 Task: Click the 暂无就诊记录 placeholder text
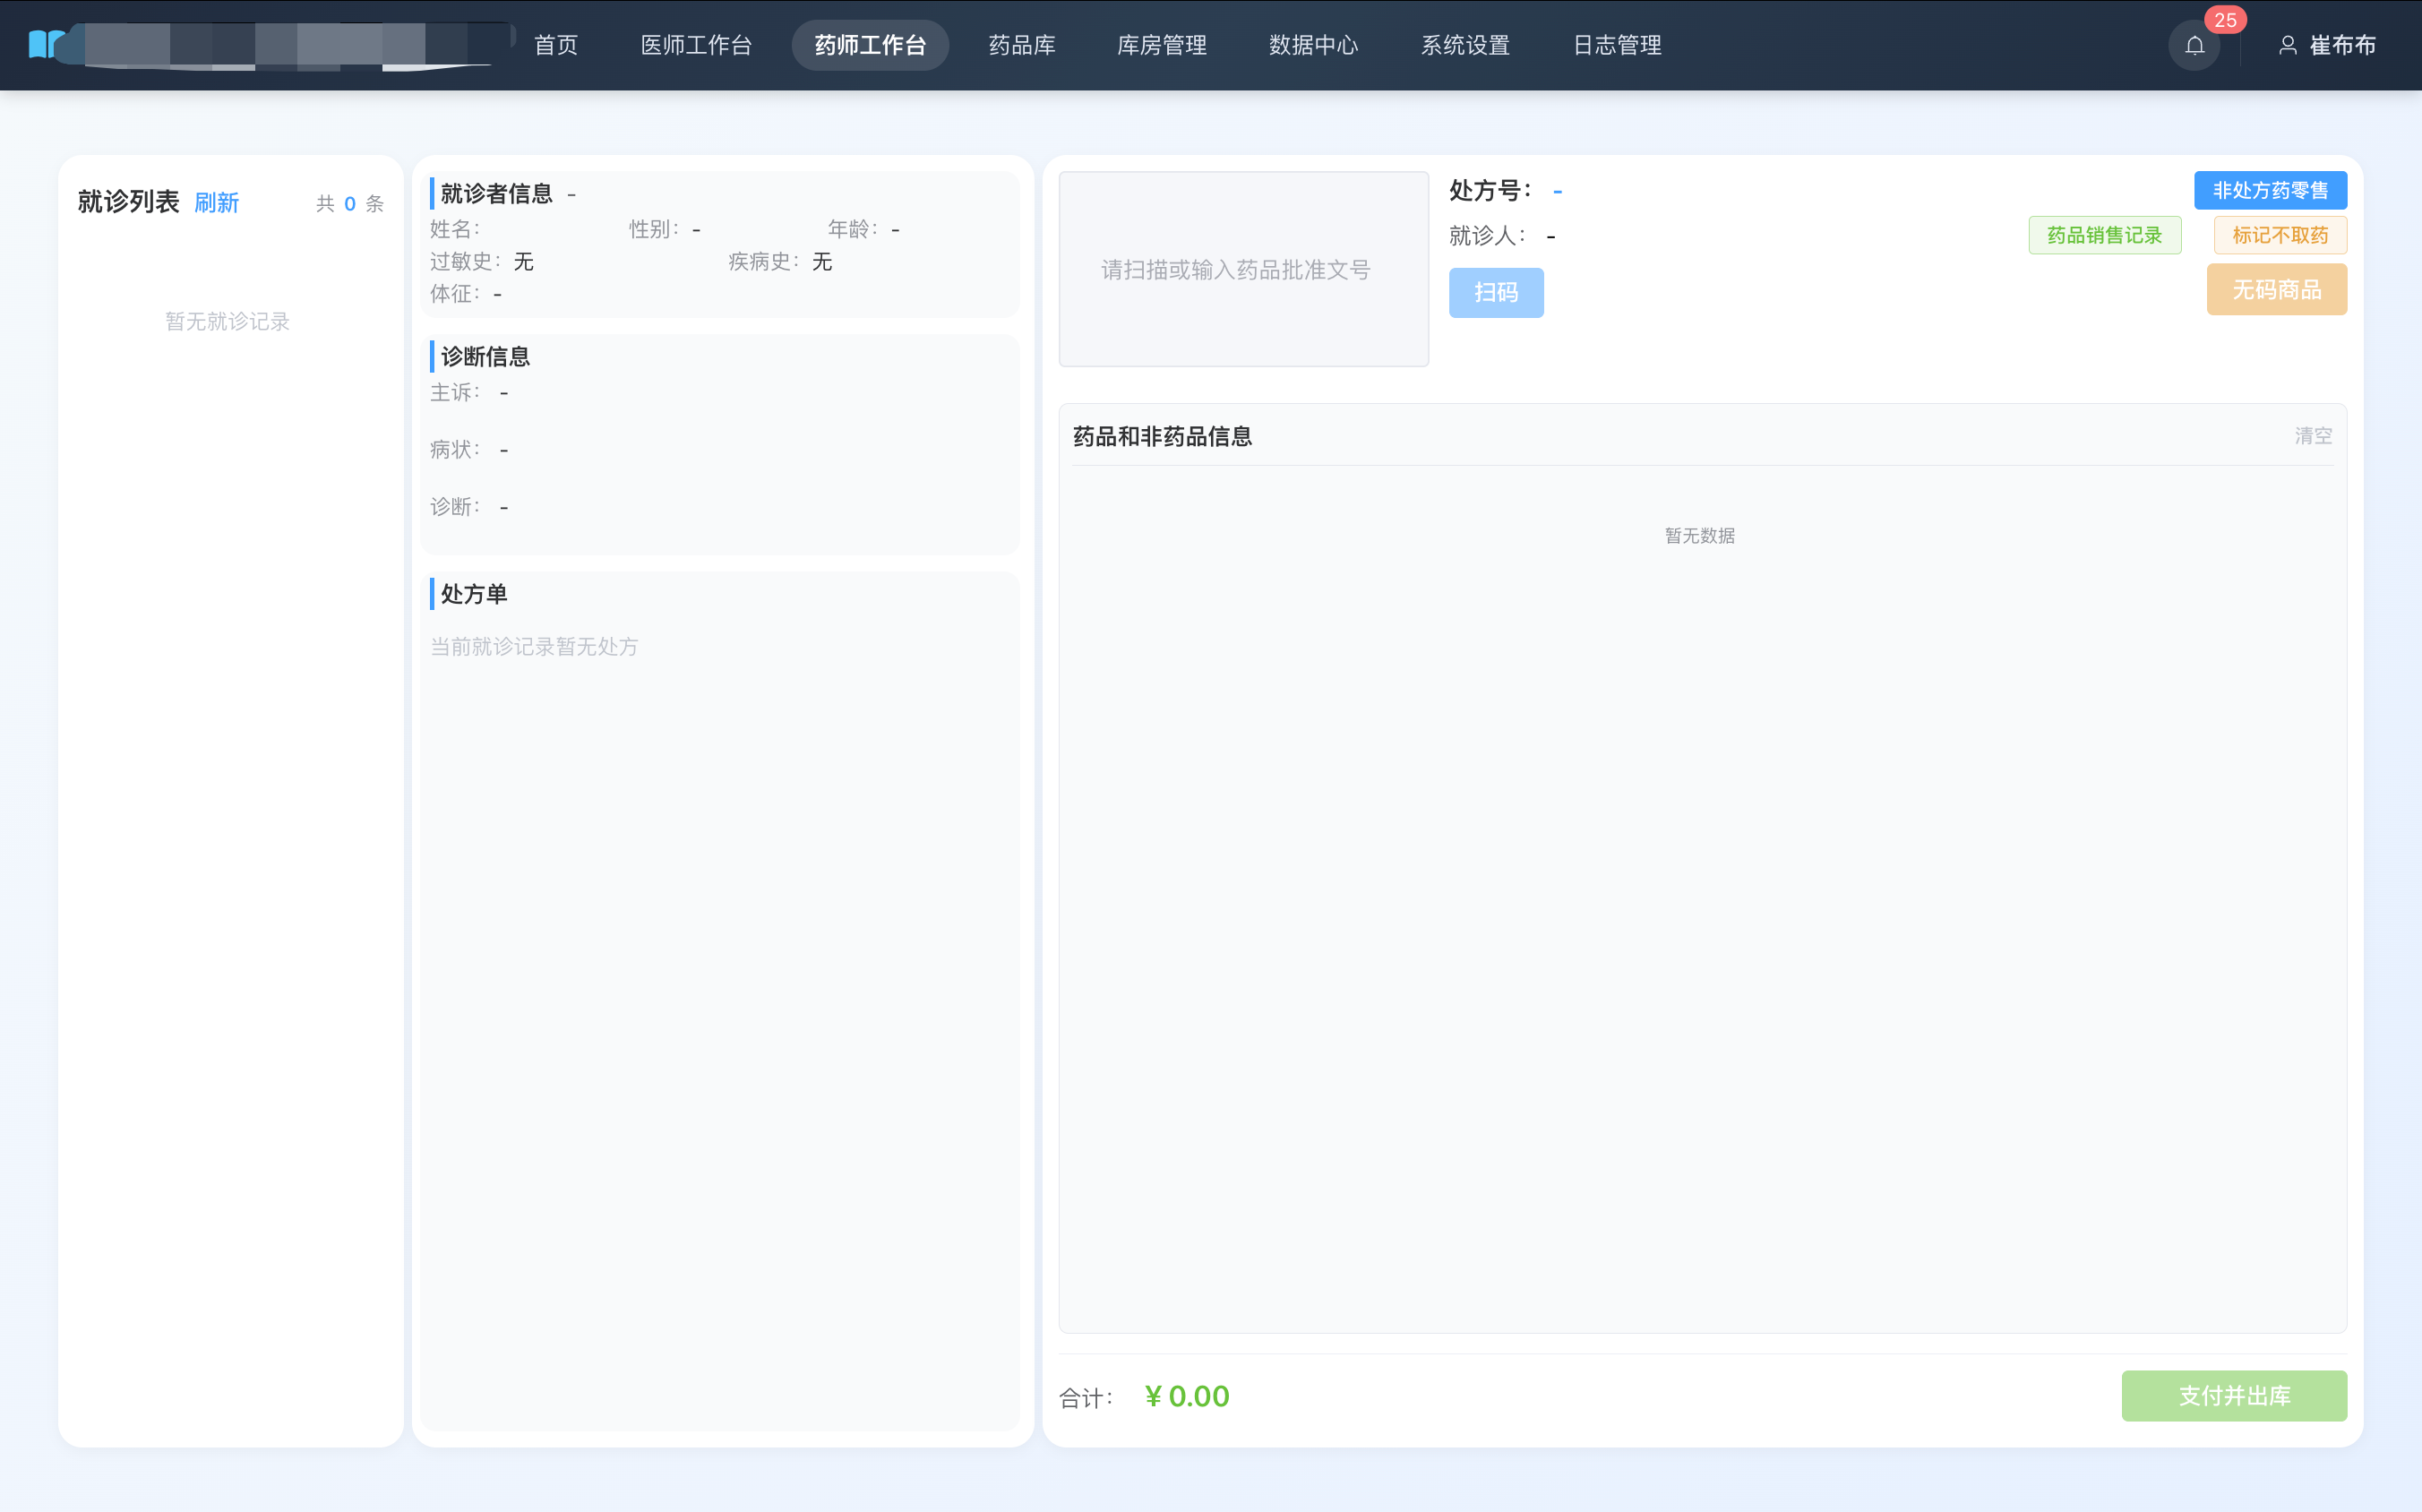tap(227, 321)
